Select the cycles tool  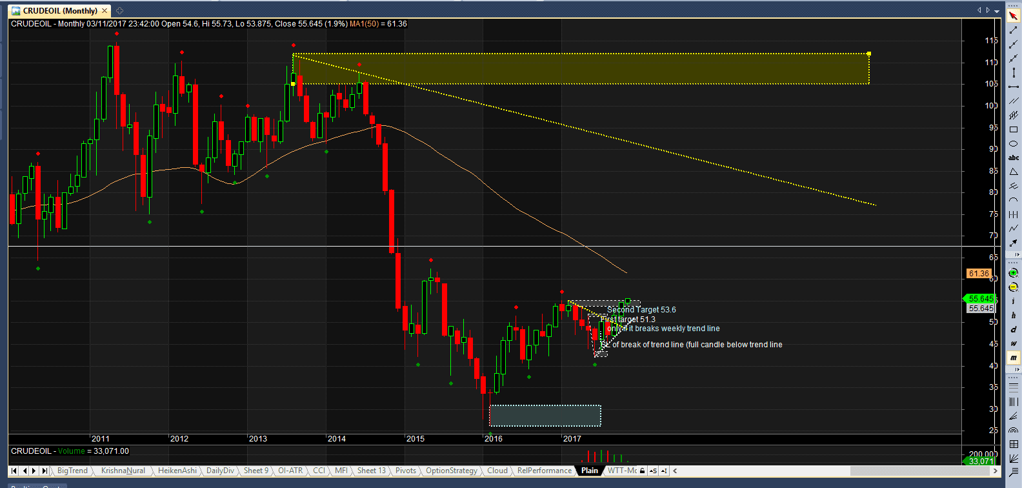pyautogui.click(x=1013, y=214)
